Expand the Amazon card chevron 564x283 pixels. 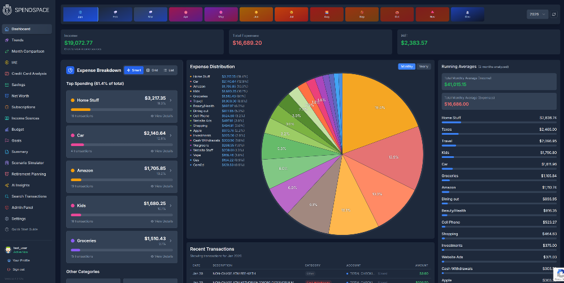point(171,171)
